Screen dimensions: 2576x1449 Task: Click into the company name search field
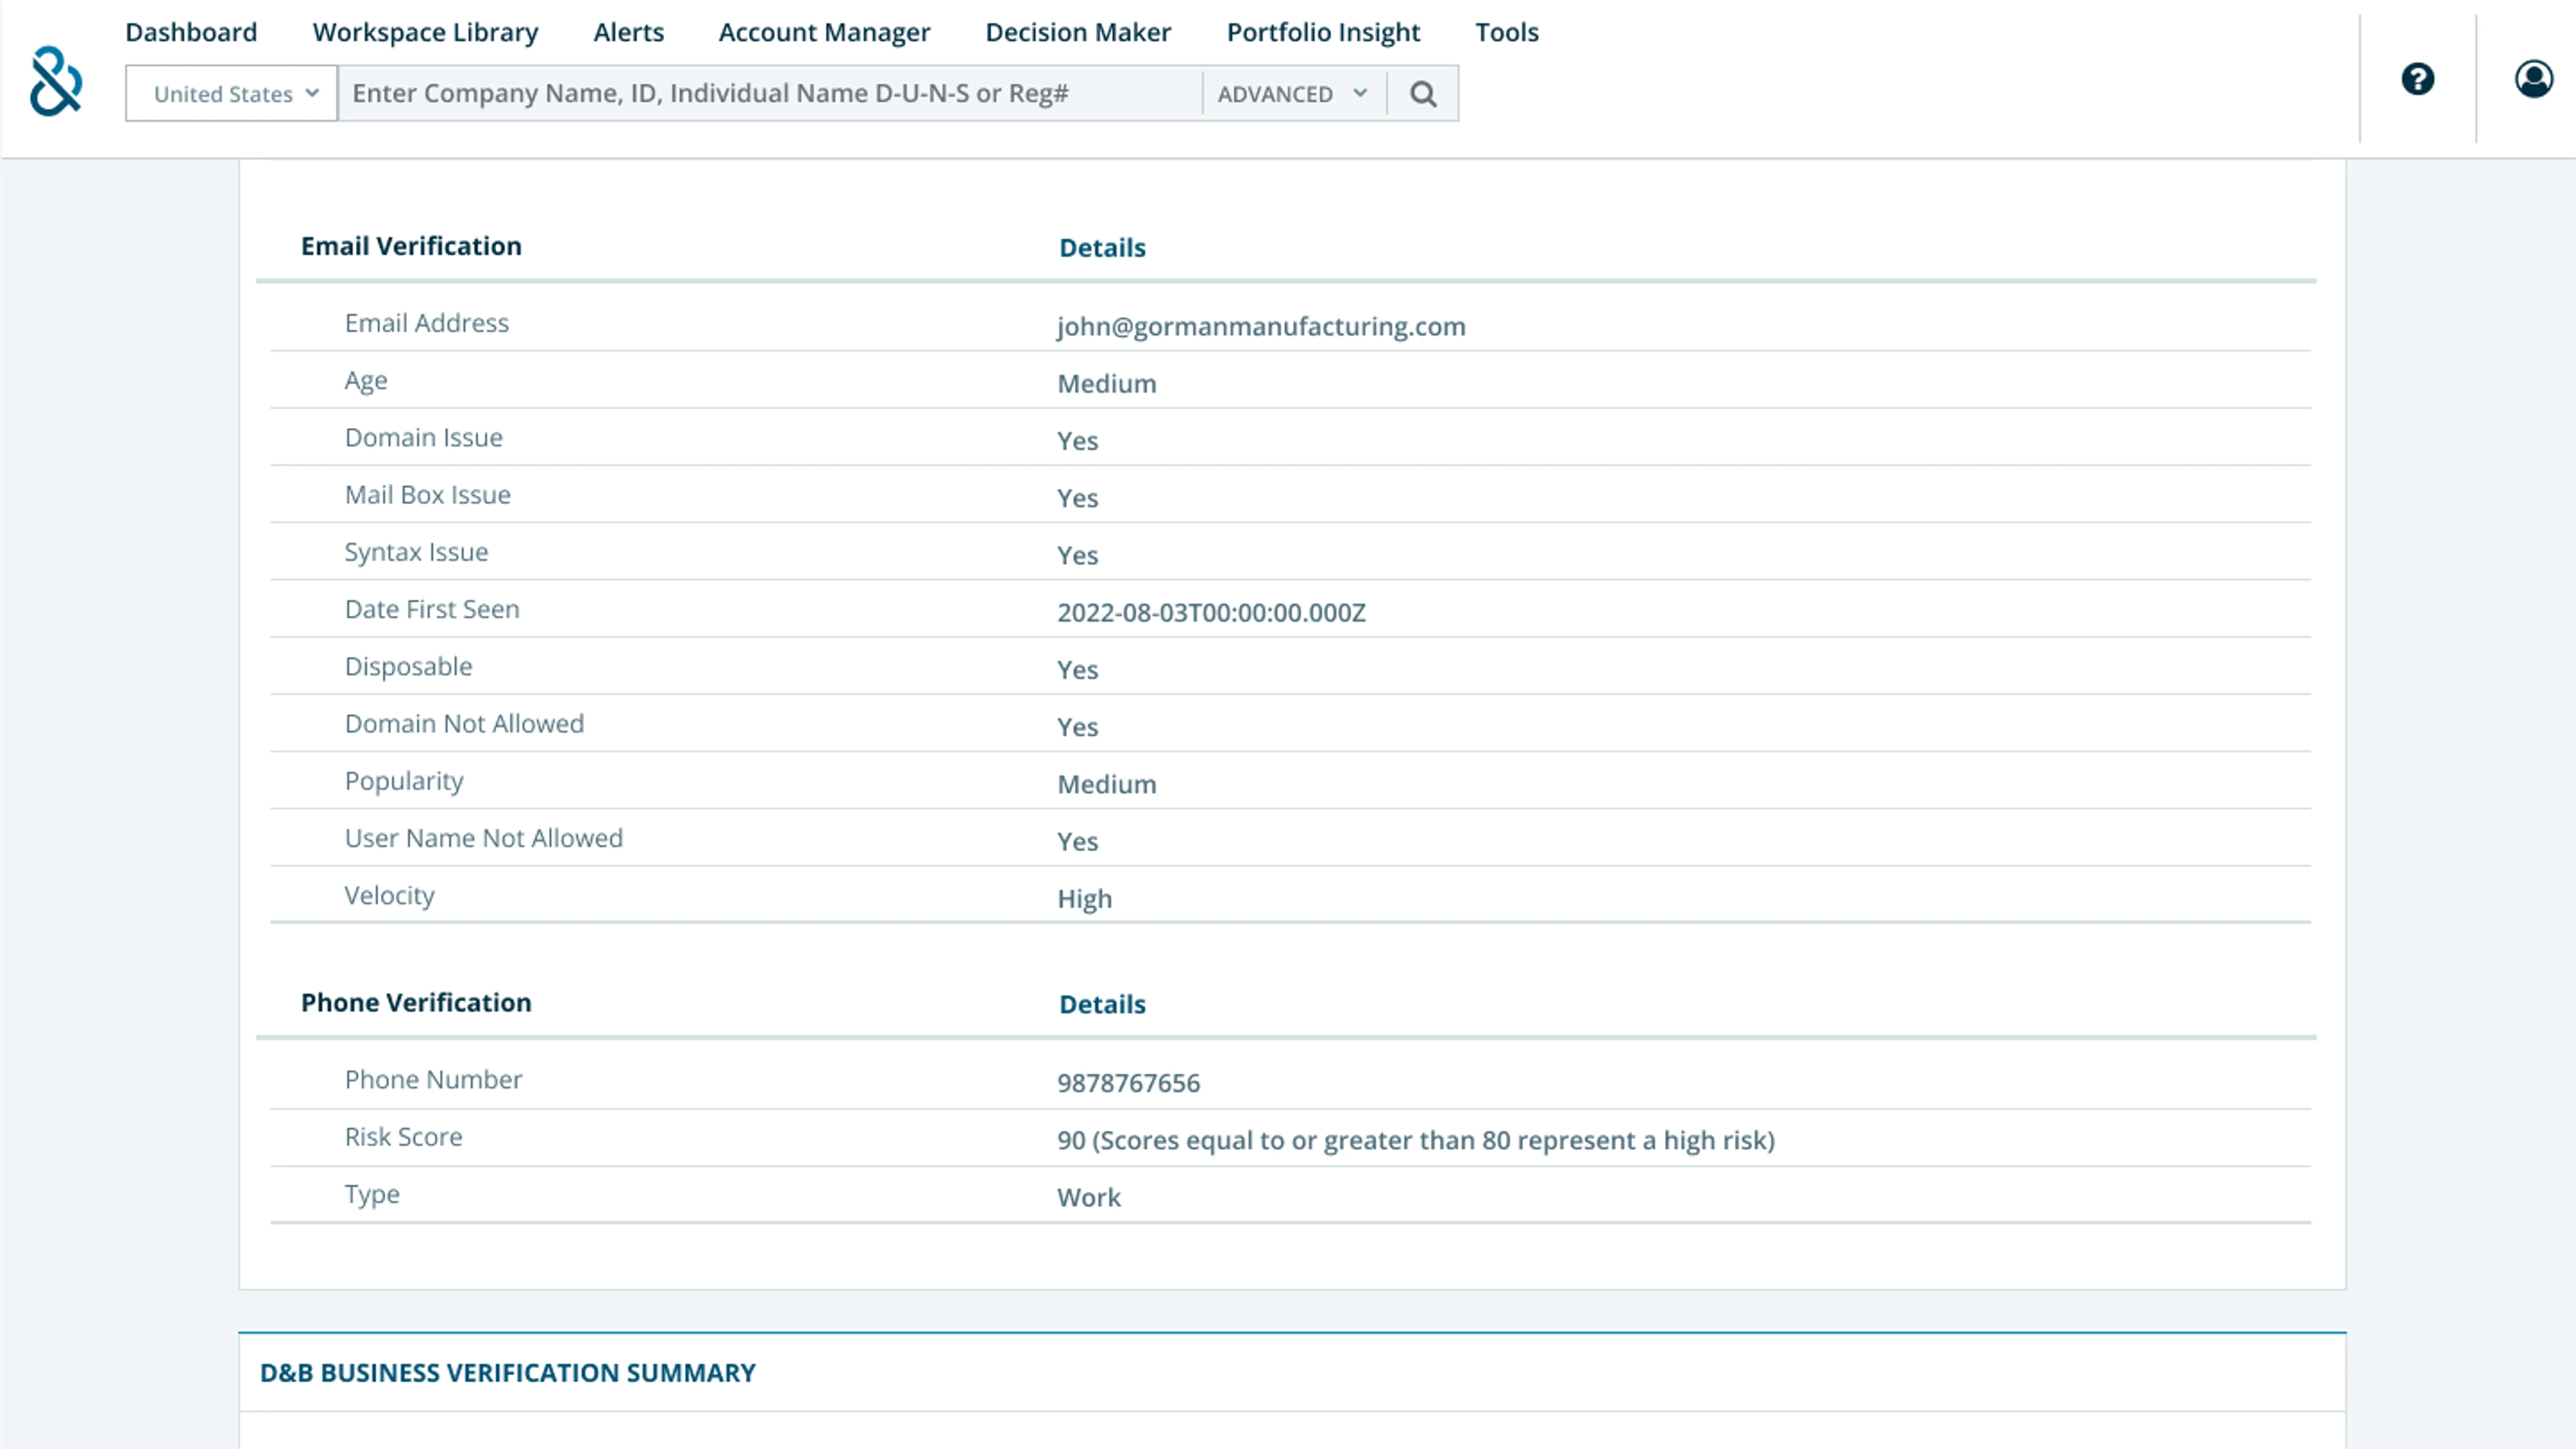point(770,94)
